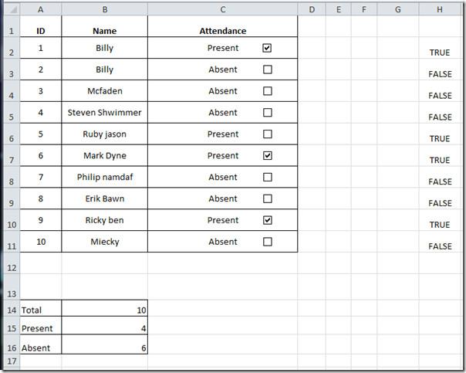Click the row 12 header
466x373 pixels.
click(9, 266)
